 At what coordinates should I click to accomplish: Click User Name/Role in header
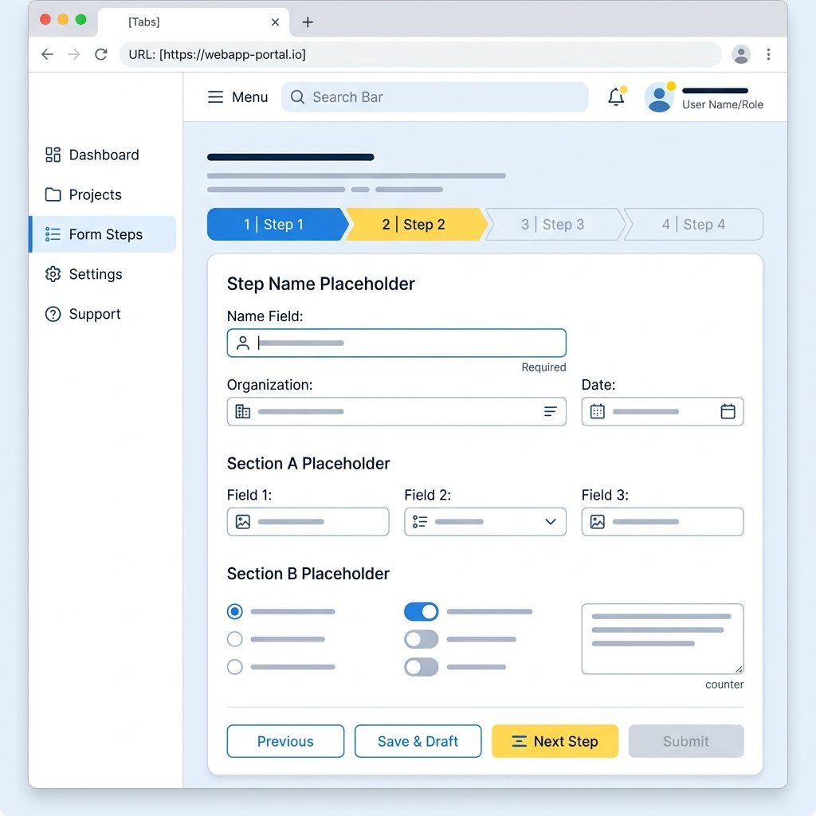tap(722, 104)
